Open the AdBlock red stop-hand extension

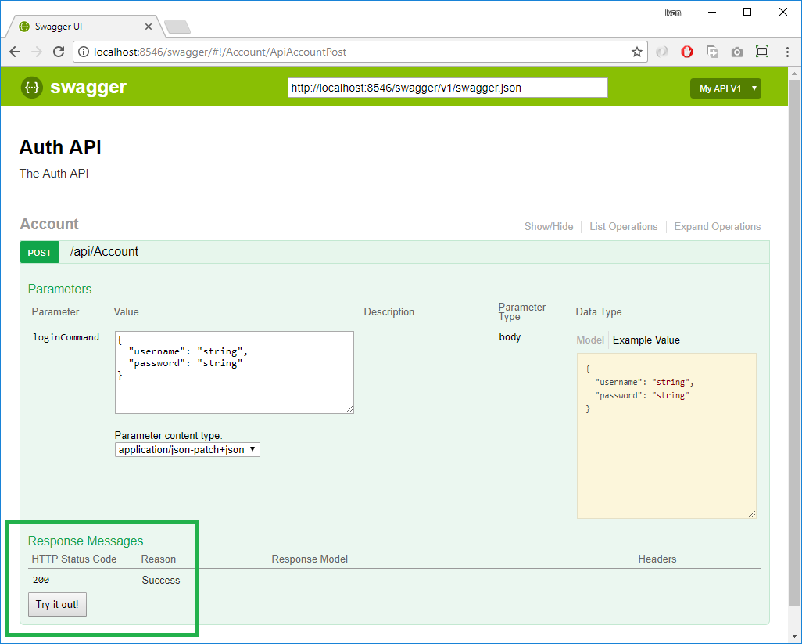687,52
